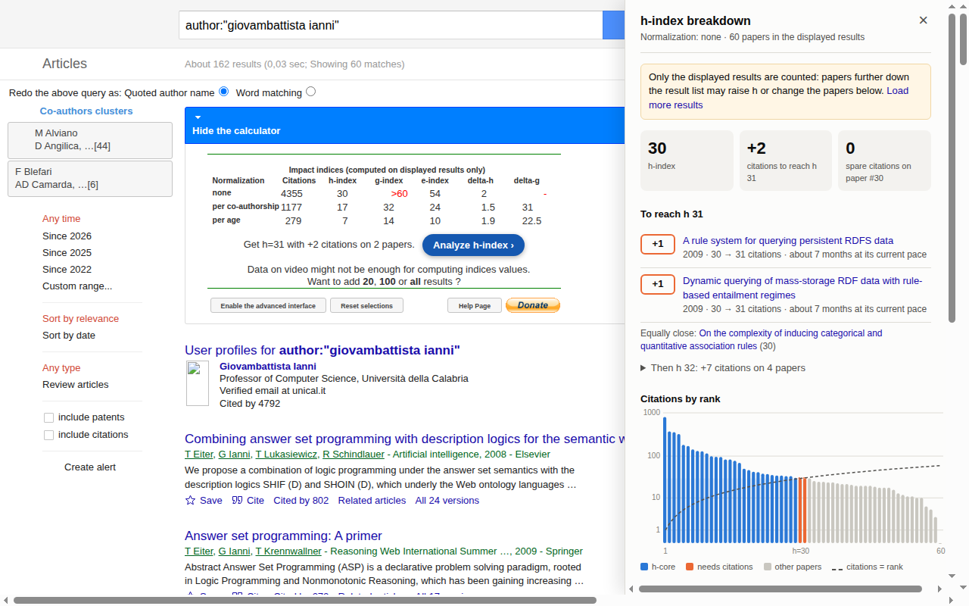Click the profile picture of Giovambattista Ianni
This screenshot has height=606, width=969.
[x=198, y=383]
